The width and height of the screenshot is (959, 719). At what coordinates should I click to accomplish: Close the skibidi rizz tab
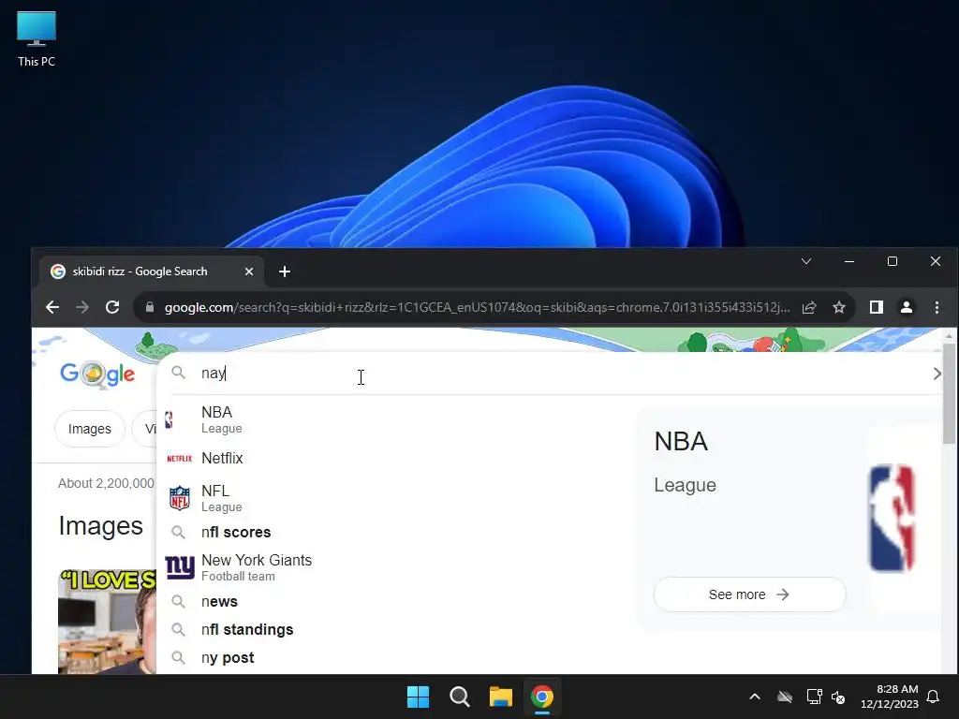(249, 271)
